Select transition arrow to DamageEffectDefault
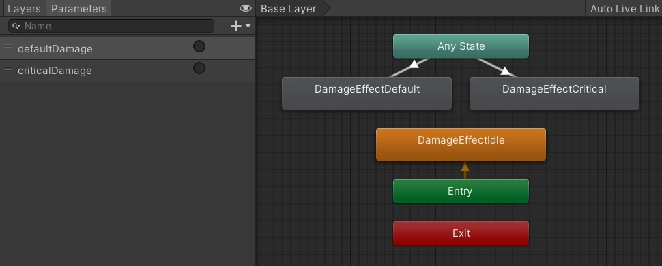 point(414,65)
